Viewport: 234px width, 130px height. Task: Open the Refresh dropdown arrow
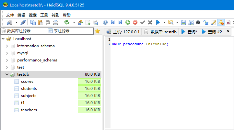(x=74, y=23)
